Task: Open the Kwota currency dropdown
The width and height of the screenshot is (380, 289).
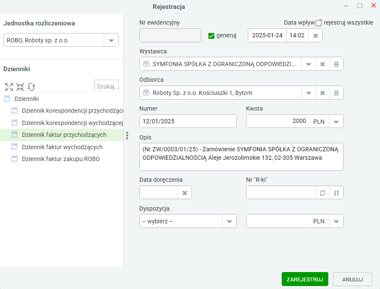Action: tap(336, 122)
